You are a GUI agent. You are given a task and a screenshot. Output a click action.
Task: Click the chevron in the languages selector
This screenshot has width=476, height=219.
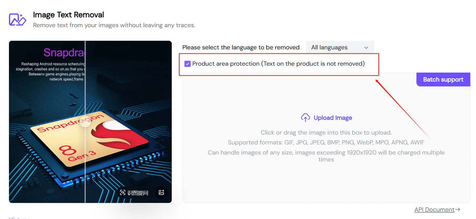point(366,47)
